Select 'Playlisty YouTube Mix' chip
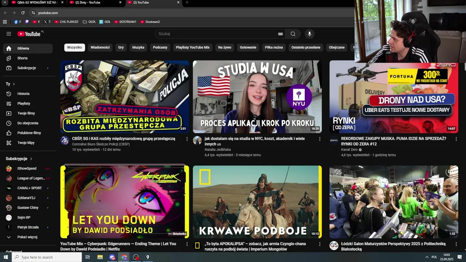The width and height of the screenshot is (466, 262). (193, 47)
